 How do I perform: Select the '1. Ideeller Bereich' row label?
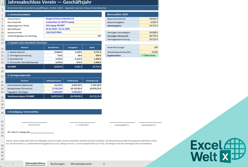coord(24,52)
